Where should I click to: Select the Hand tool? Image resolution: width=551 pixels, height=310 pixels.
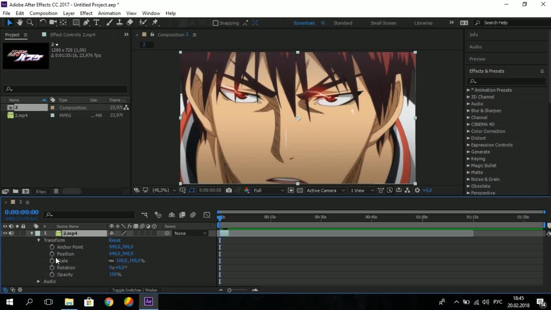(20, 22)
